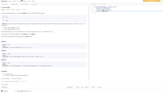163x92 pixels.
Task: Click the scrollbar of the description panel
Action: tap(89, 43)
